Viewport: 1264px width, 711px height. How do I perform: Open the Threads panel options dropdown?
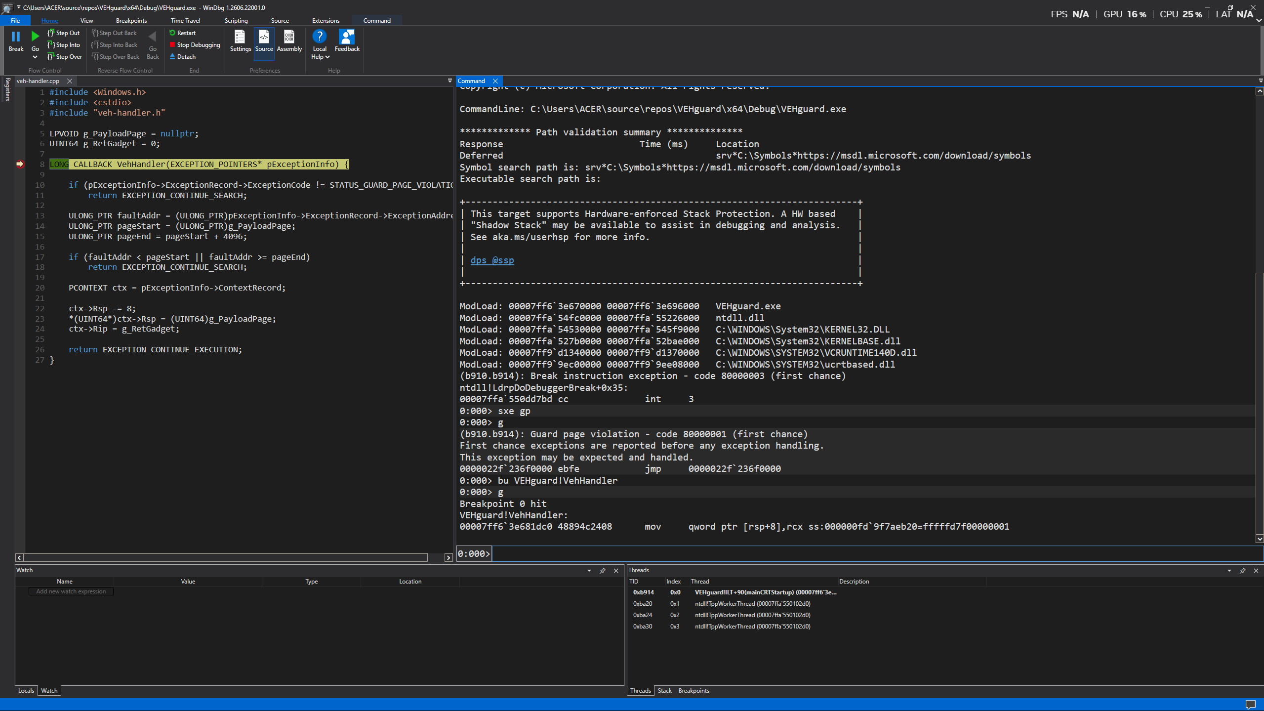pos(1229,571)
